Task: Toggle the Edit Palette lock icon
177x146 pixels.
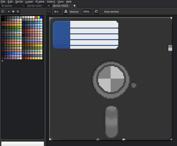Action: click(3, 11)
